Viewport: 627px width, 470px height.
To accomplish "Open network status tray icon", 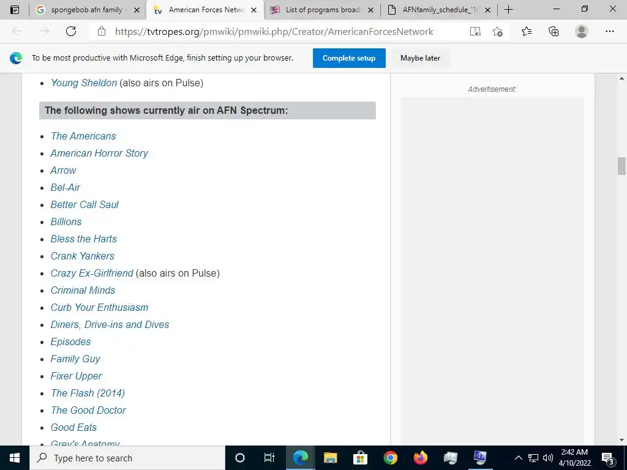I will [x=533, y=458].
